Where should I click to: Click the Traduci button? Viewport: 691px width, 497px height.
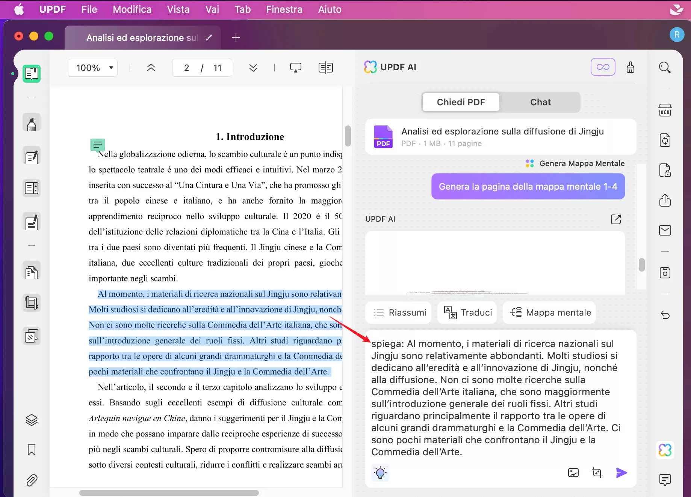tap(467, 313)
